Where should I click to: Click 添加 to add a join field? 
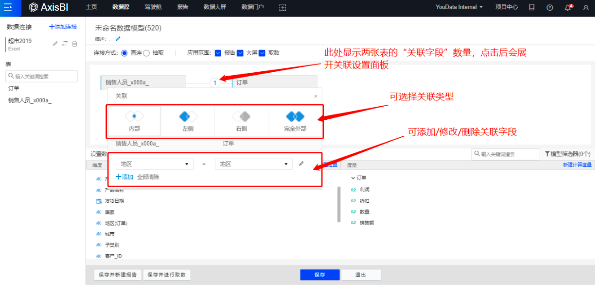click(124, 177)
